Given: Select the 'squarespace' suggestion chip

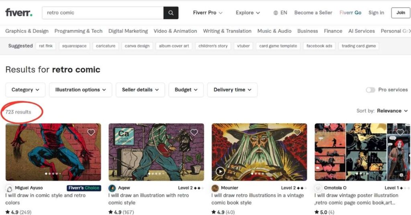Looking at the screenshot, I should pyautogui.click(x=74, y=46).
